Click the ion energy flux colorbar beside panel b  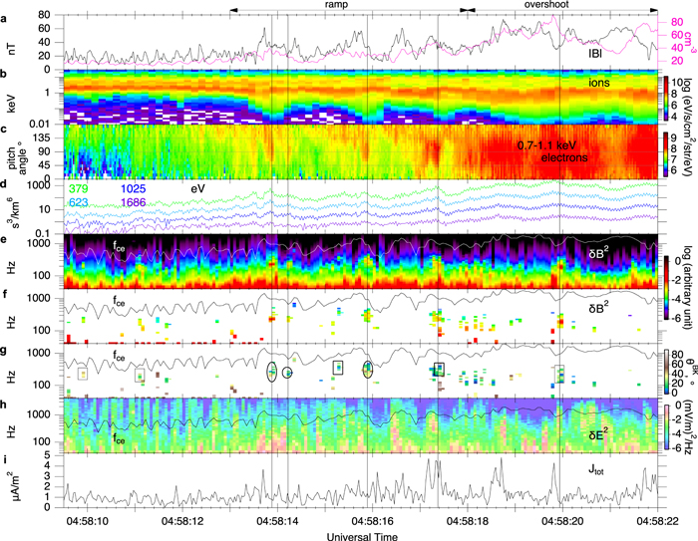point(667,95)
